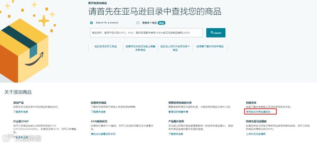This screenshot has width=317, height=144.
Task: Click the 什么是GTIN? heading
Action: point(21,121)
